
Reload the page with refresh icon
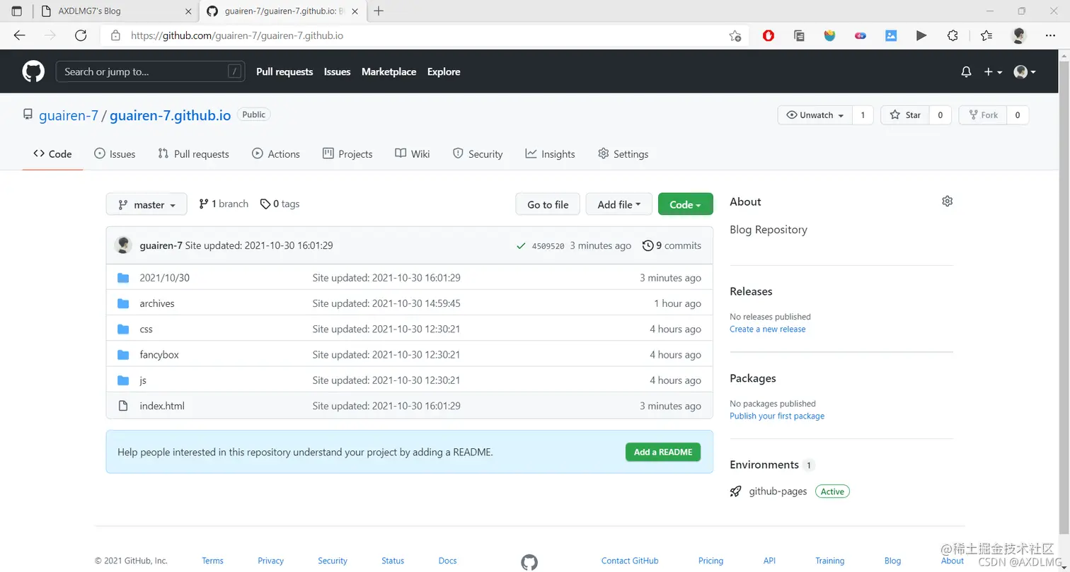tap(81, 35)
